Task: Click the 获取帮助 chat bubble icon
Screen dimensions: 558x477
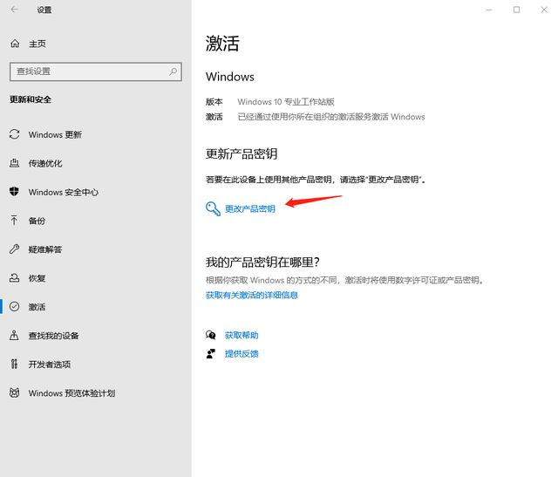Action: coord(210,335)
